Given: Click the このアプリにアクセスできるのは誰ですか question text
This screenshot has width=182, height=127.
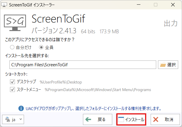Looking at the screenshot, I should point(40,40).
